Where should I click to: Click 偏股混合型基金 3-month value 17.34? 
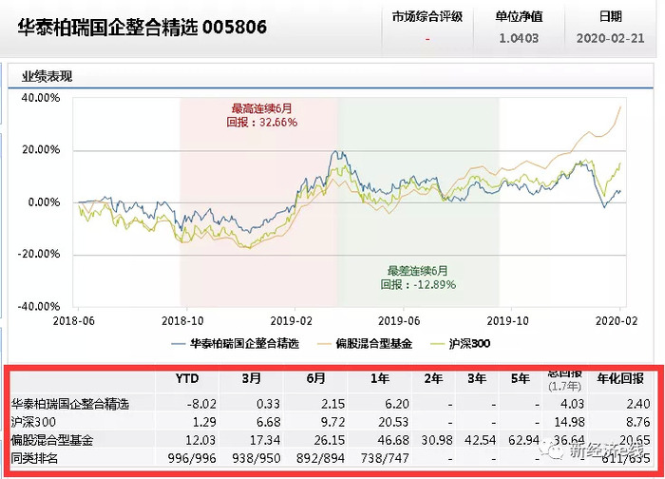coord(265,440)
